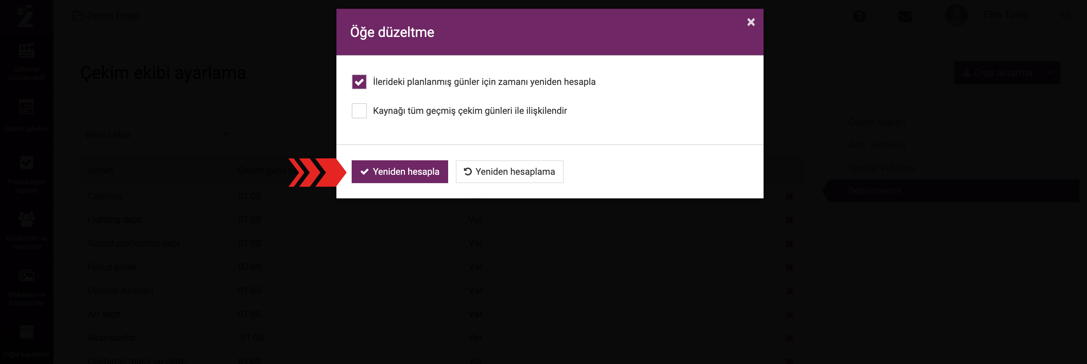This screenshot has height=364, width=1087.
Task: Click the Catering row title
Action: pyautogui.click(x=105, y=196)
